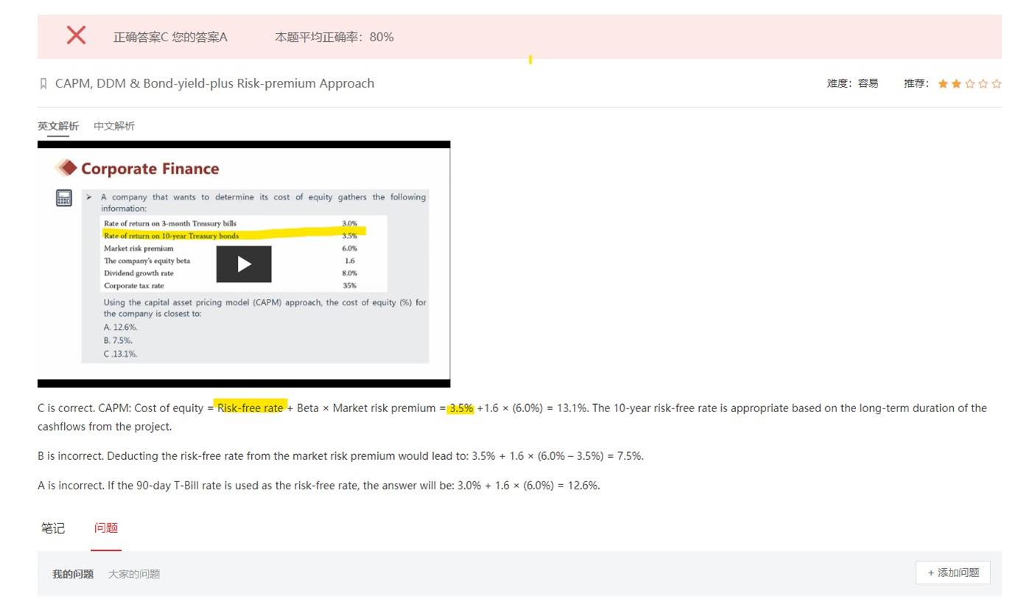The width and height of the screenshot is (1021, 602).
Task: Click the highlighted '10-year Treasury bonds' row
Action: click(231, 236)
